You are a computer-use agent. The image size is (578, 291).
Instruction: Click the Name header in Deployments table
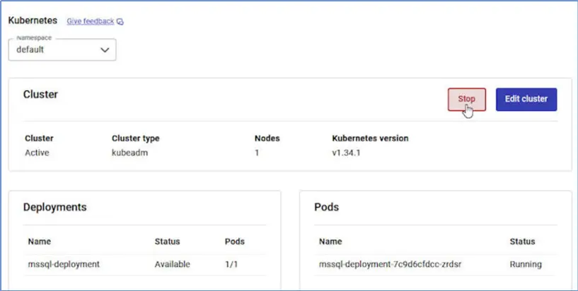point(40,242)
